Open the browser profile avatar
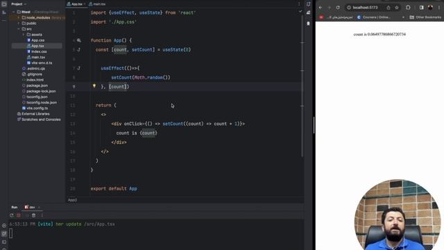This screenshot has height=250, width=444. point(430,8)
